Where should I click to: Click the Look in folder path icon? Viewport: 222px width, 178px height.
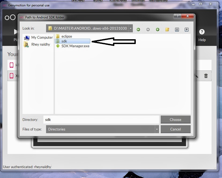(x=50, y=28)
